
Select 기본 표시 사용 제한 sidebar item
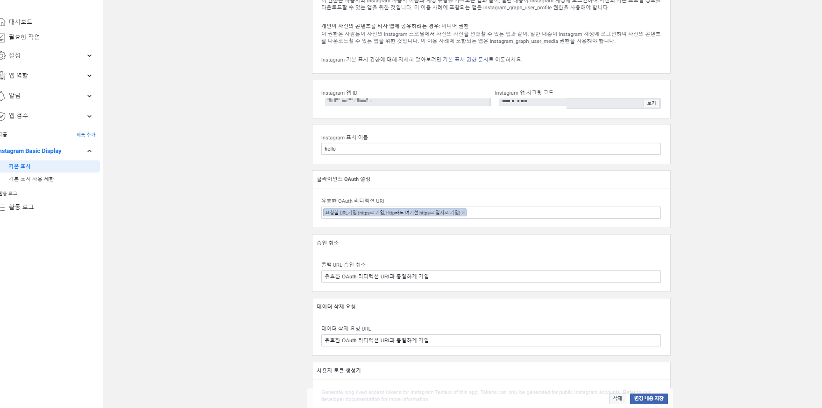pos(31,179)
